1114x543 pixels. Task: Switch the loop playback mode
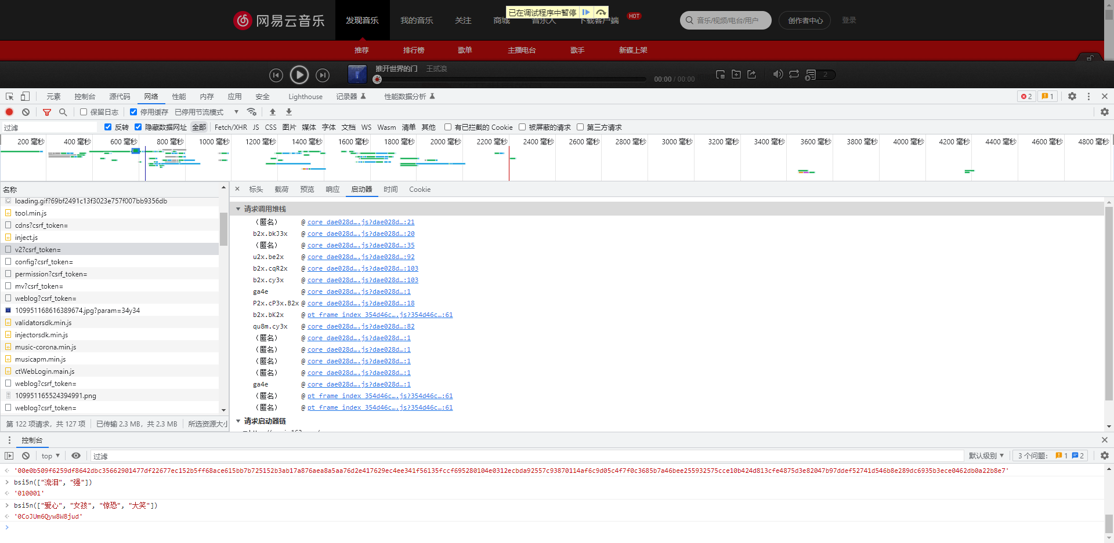click(794, 74)
